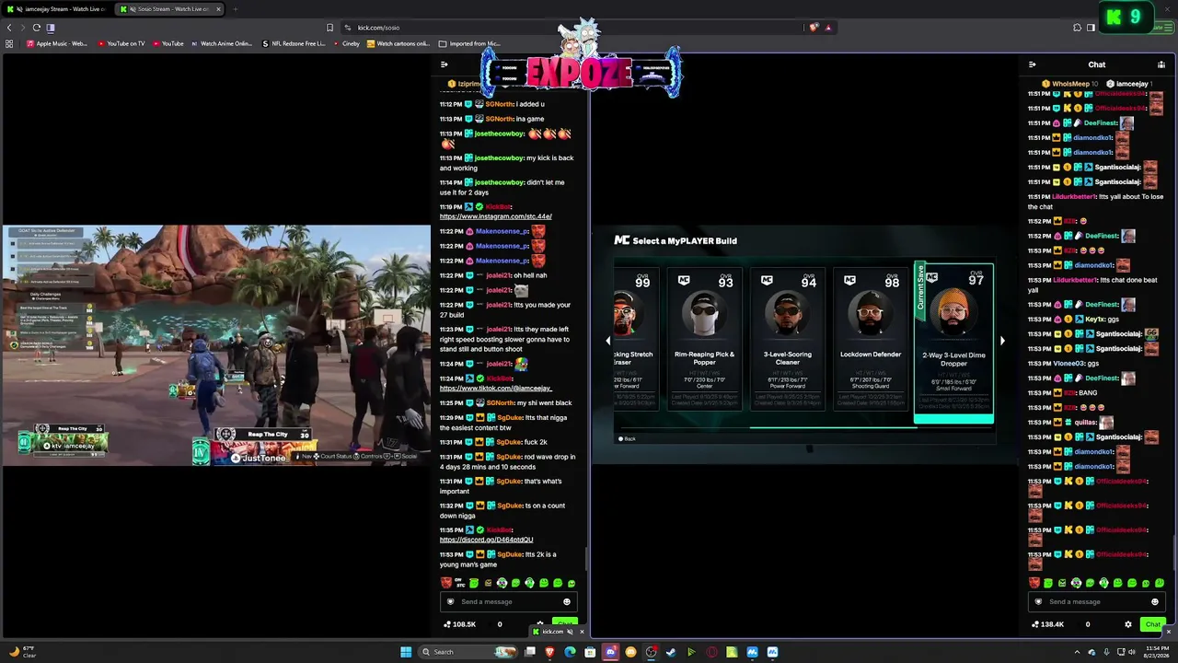The image size is (1178, 663).
Task: Open the Windows Start menu
Action: pyautogui.click(x=406, y=652)
